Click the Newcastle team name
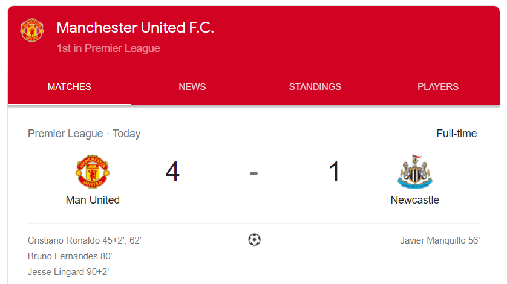507x284 pixels. (x=415, y=200)
